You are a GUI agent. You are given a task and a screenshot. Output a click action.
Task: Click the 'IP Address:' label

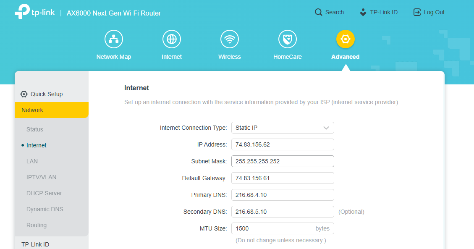(x=212, y=144)
